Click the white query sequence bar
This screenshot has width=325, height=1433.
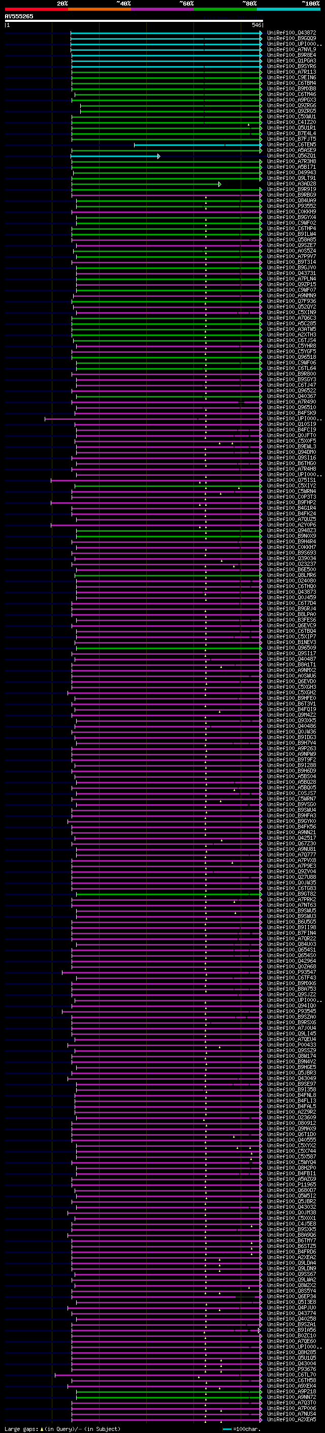coord(134,20)
